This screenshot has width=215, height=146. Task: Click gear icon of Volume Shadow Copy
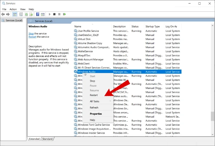pos(76,43)
